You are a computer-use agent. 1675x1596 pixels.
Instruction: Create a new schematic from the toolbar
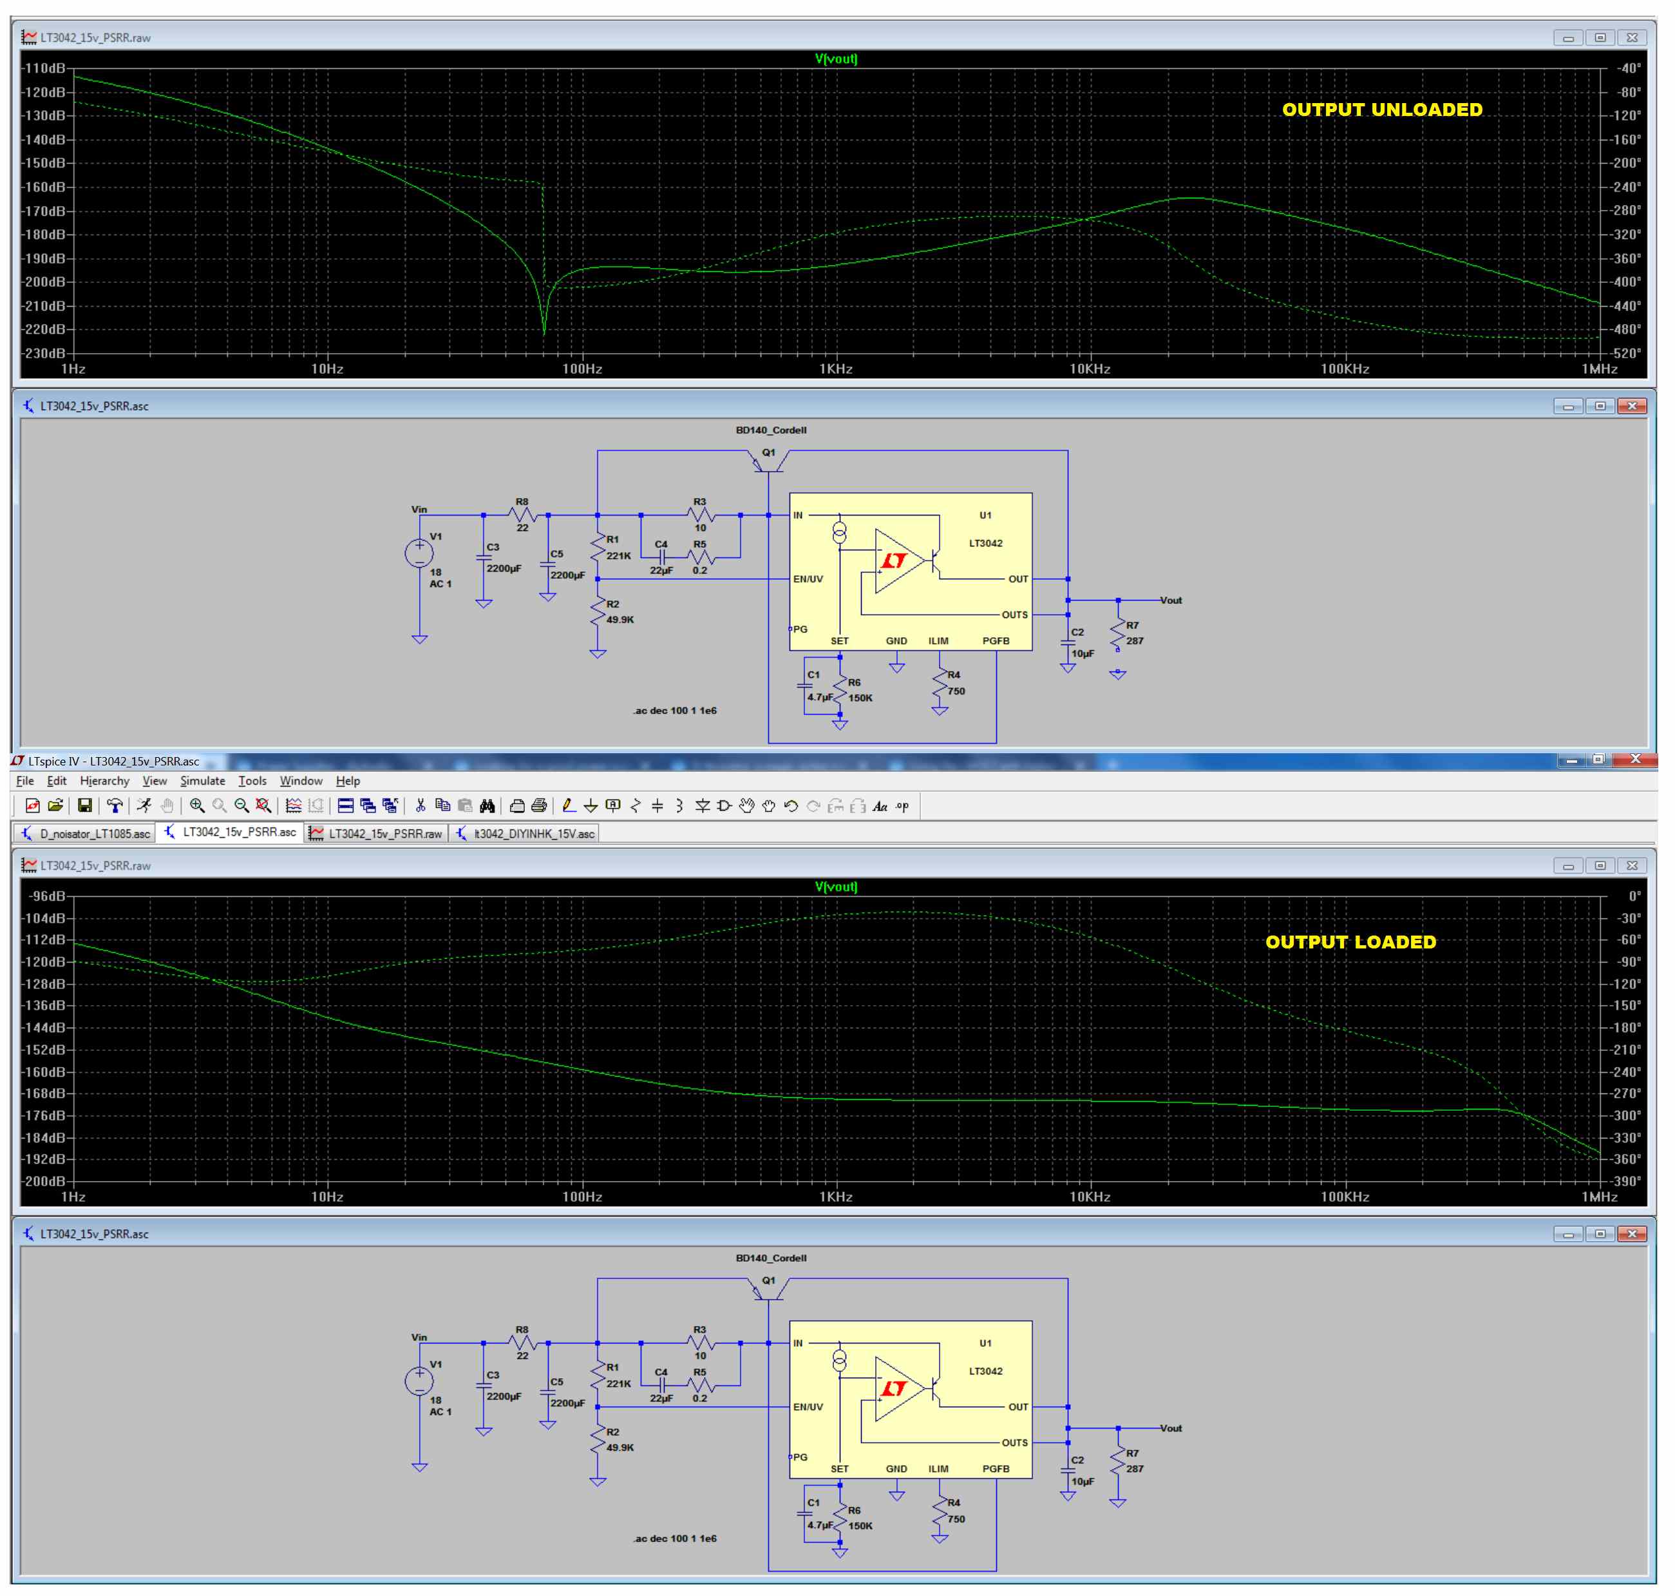tap(33, 805)
